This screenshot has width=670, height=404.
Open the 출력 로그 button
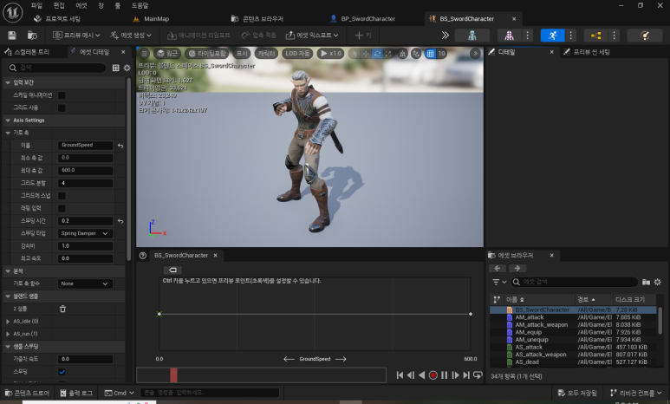(76, 393)
